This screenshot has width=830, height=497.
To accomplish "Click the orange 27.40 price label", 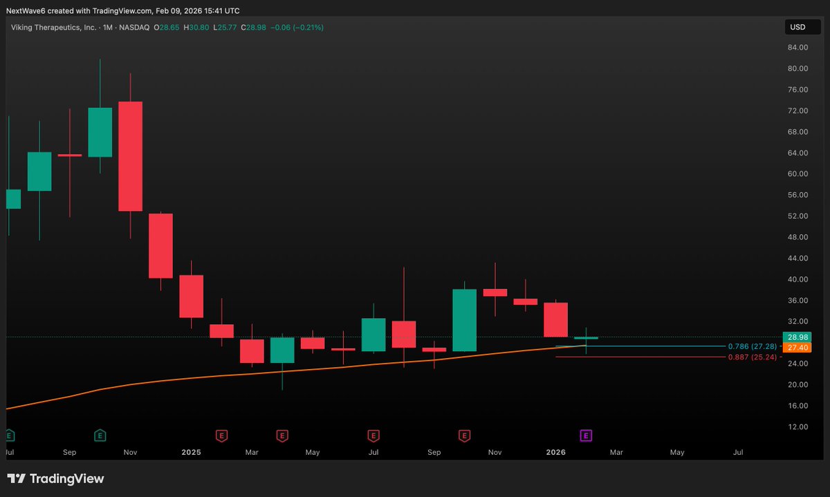I will [x=796, y=348].
